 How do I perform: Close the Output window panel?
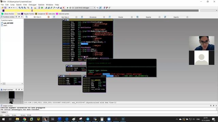pos(216,106)
